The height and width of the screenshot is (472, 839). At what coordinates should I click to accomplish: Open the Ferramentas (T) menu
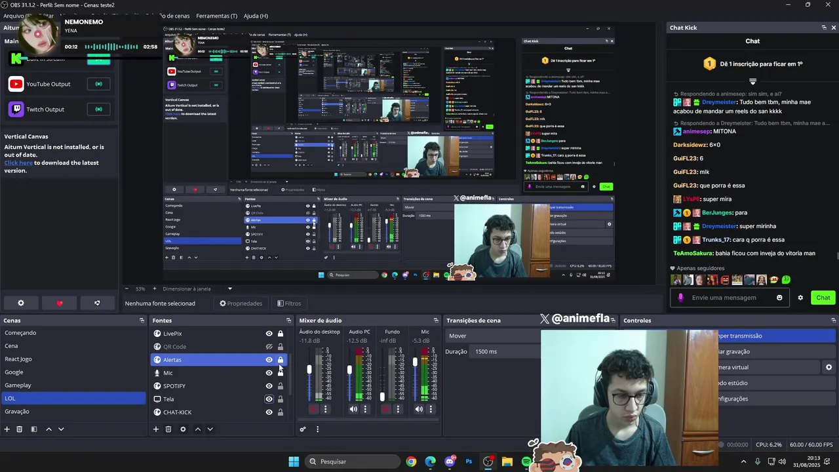pos(216,16)
